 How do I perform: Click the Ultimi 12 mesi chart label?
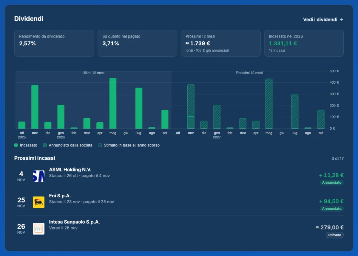pos(93,73)
